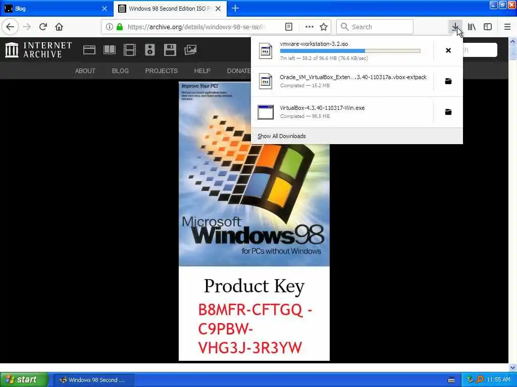
Task: Open page actions three-dot menu
Action: (309, 27)
